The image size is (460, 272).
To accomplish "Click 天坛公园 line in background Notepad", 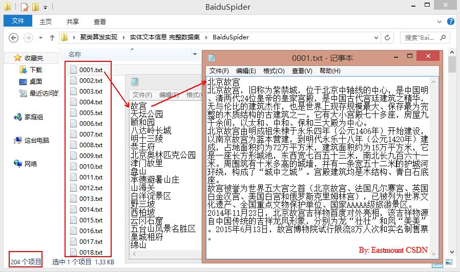I will coord(147,114).
